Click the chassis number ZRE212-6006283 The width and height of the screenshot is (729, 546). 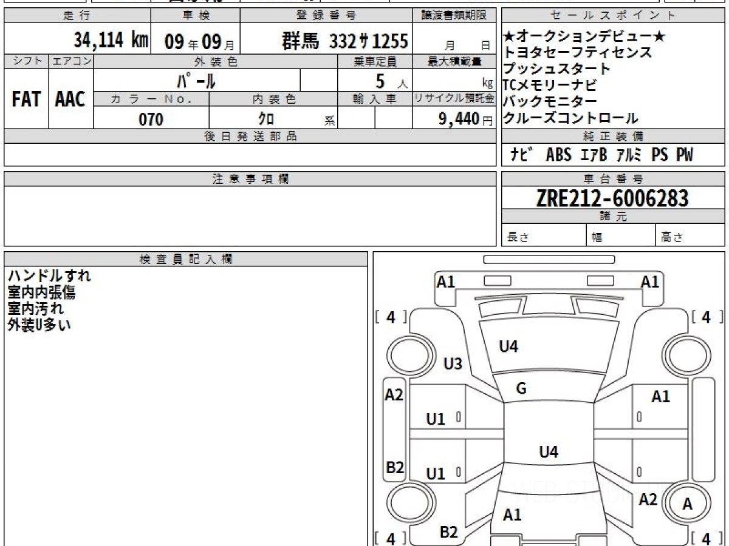tap(612, 198)
